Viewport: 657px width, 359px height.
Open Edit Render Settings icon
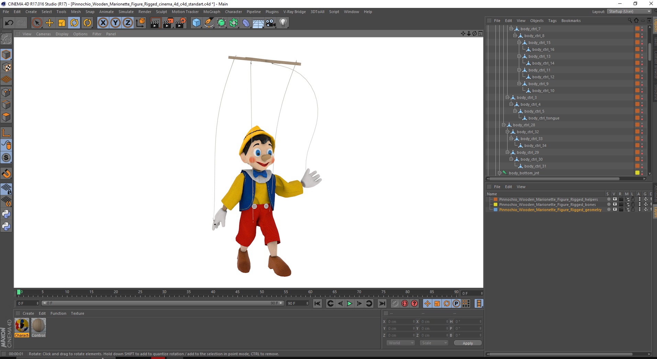180,23
